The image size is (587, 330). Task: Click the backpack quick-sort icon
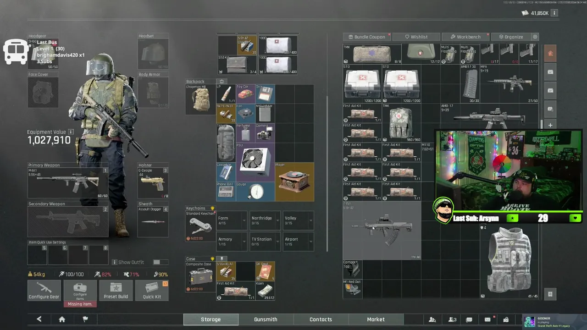coord(222,82)
